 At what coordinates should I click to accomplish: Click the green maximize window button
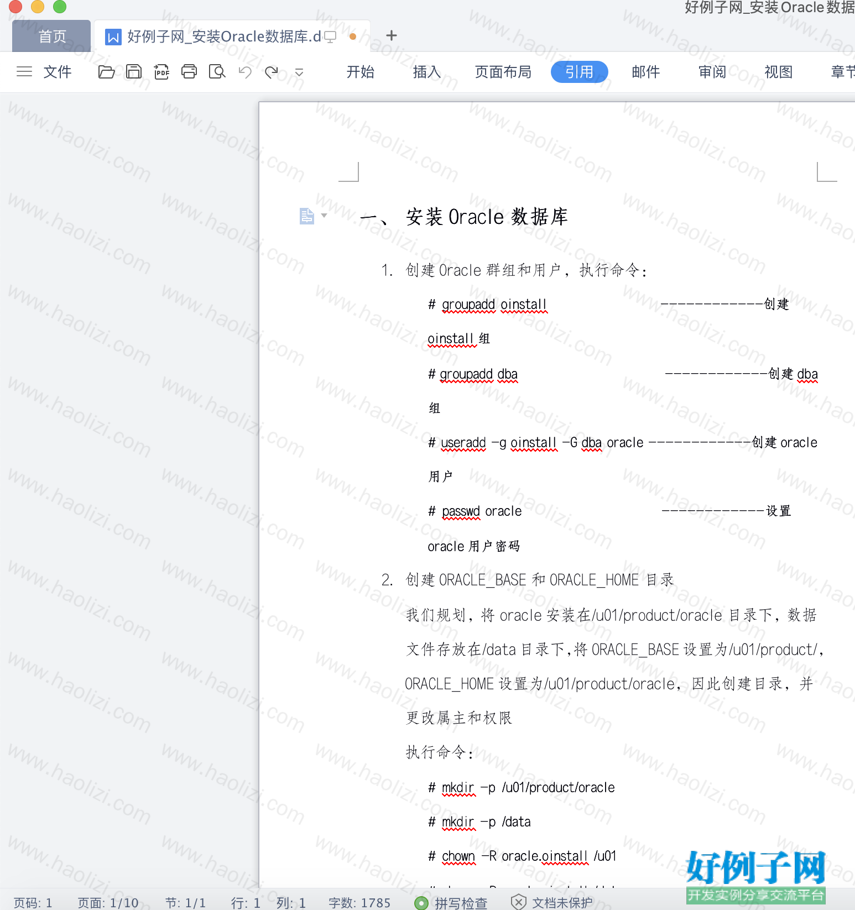[60, 6]
